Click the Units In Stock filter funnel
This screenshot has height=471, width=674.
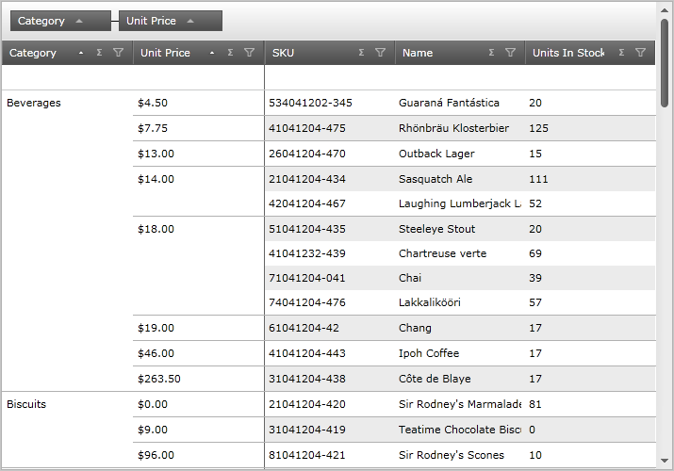click(x=640, y=54)
